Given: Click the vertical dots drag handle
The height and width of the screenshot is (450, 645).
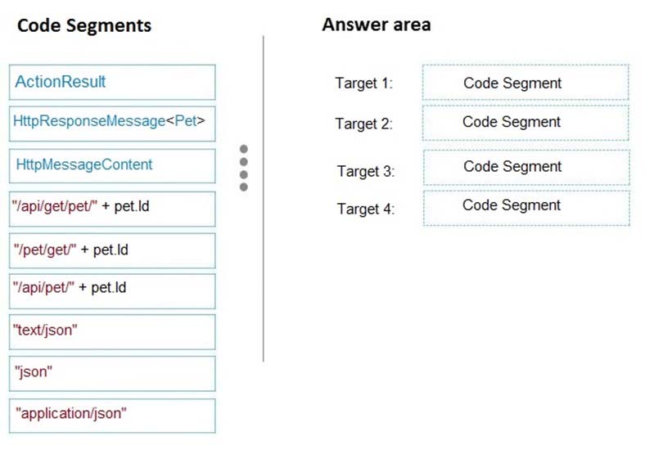Looking at the screenshot, I should pos(244,168).
